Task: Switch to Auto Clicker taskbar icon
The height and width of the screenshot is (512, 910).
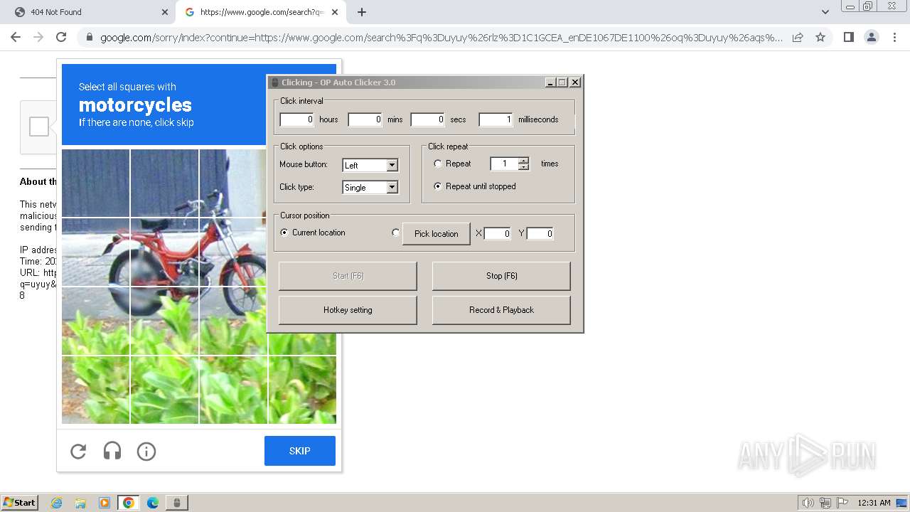Action: (177, 503)
